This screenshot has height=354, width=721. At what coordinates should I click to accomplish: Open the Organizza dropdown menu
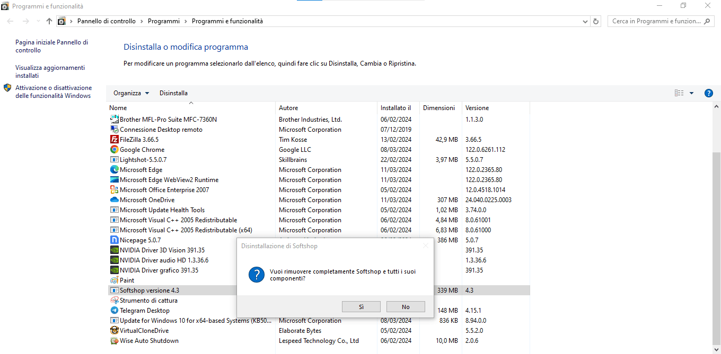coord(131,93)
